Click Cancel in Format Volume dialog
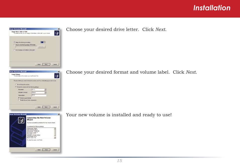Screen dimensions: 240x166 [55, 107]
